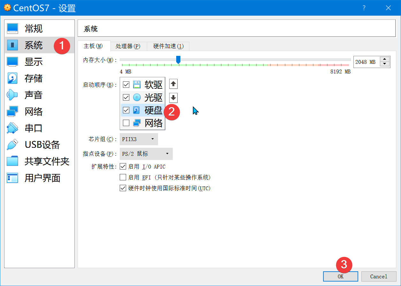The width and height of the screenshot is (401, 286).
Task: Switch to the 处理器(P) tab
Action: point(128,46)
